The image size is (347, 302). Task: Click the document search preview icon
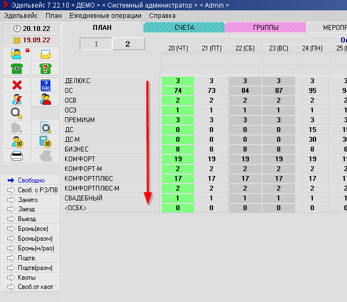46,128
